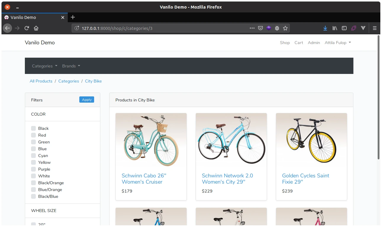
Task: Click the Vanilo Demo brand link
Action: point(40,43)
